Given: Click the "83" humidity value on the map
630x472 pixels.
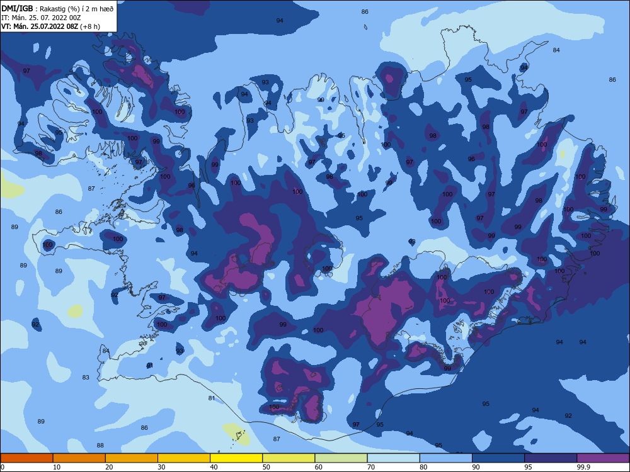Looking at the screenshot, I should (x=86, y=377).
